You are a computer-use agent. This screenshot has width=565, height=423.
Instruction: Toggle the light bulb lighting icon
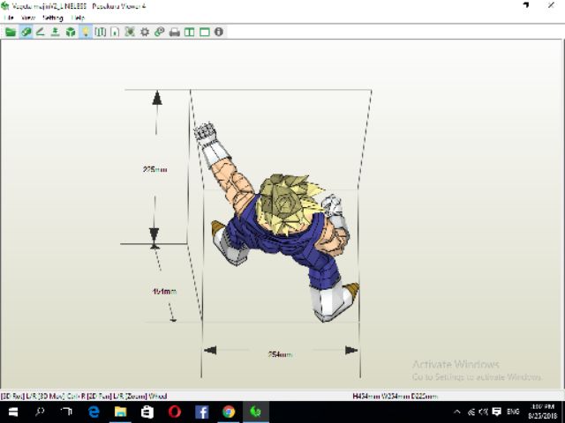click(x=86, y=32)
